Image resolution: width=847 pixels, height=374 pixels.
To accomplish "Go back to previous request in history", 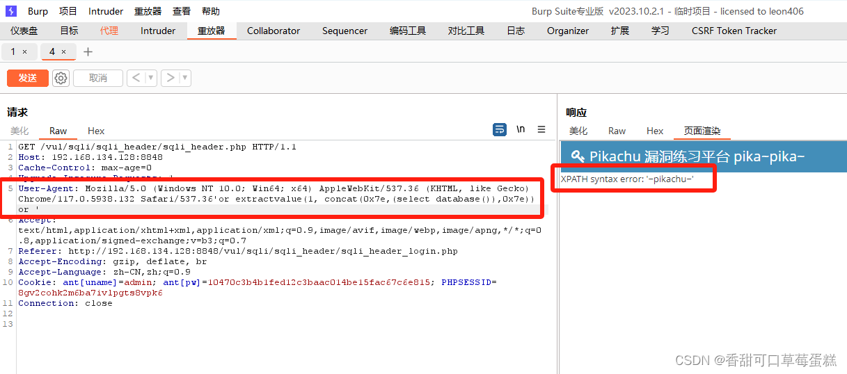I will click(x=136, y=78).
